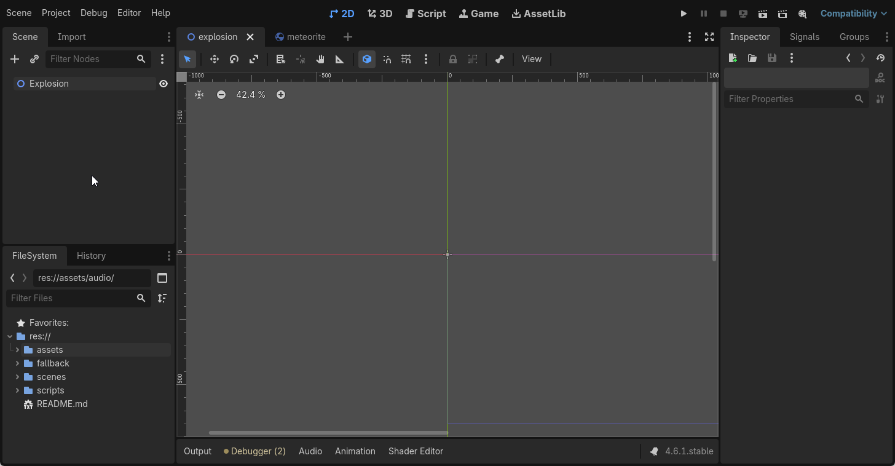The height and width of the screenshot is (466, 895).
Task: Open list of selectable nodes tool
Action: [281, 59]
